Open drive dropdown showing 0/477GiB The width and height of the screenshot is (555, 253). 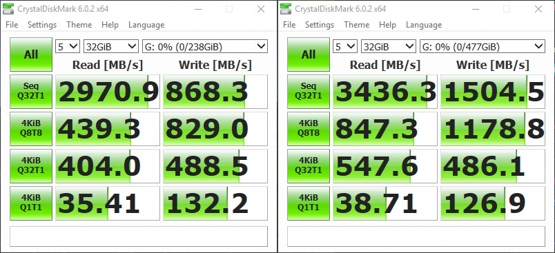click(483, 46)
